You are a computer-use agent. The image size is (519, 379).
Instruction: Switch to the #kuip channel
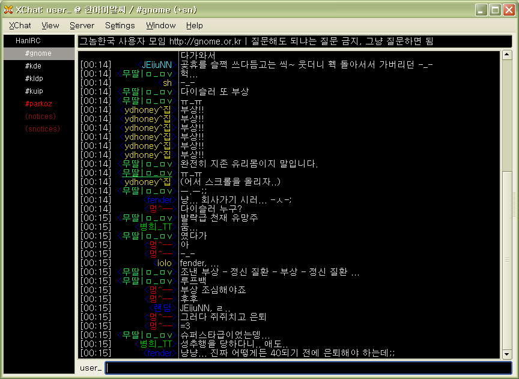[x=39, y=91]
